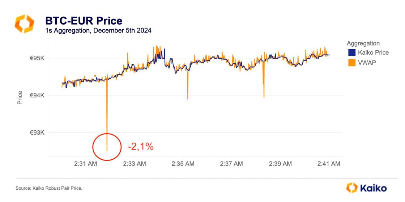Click the €94K y-axis label

[x=37, y=96]
